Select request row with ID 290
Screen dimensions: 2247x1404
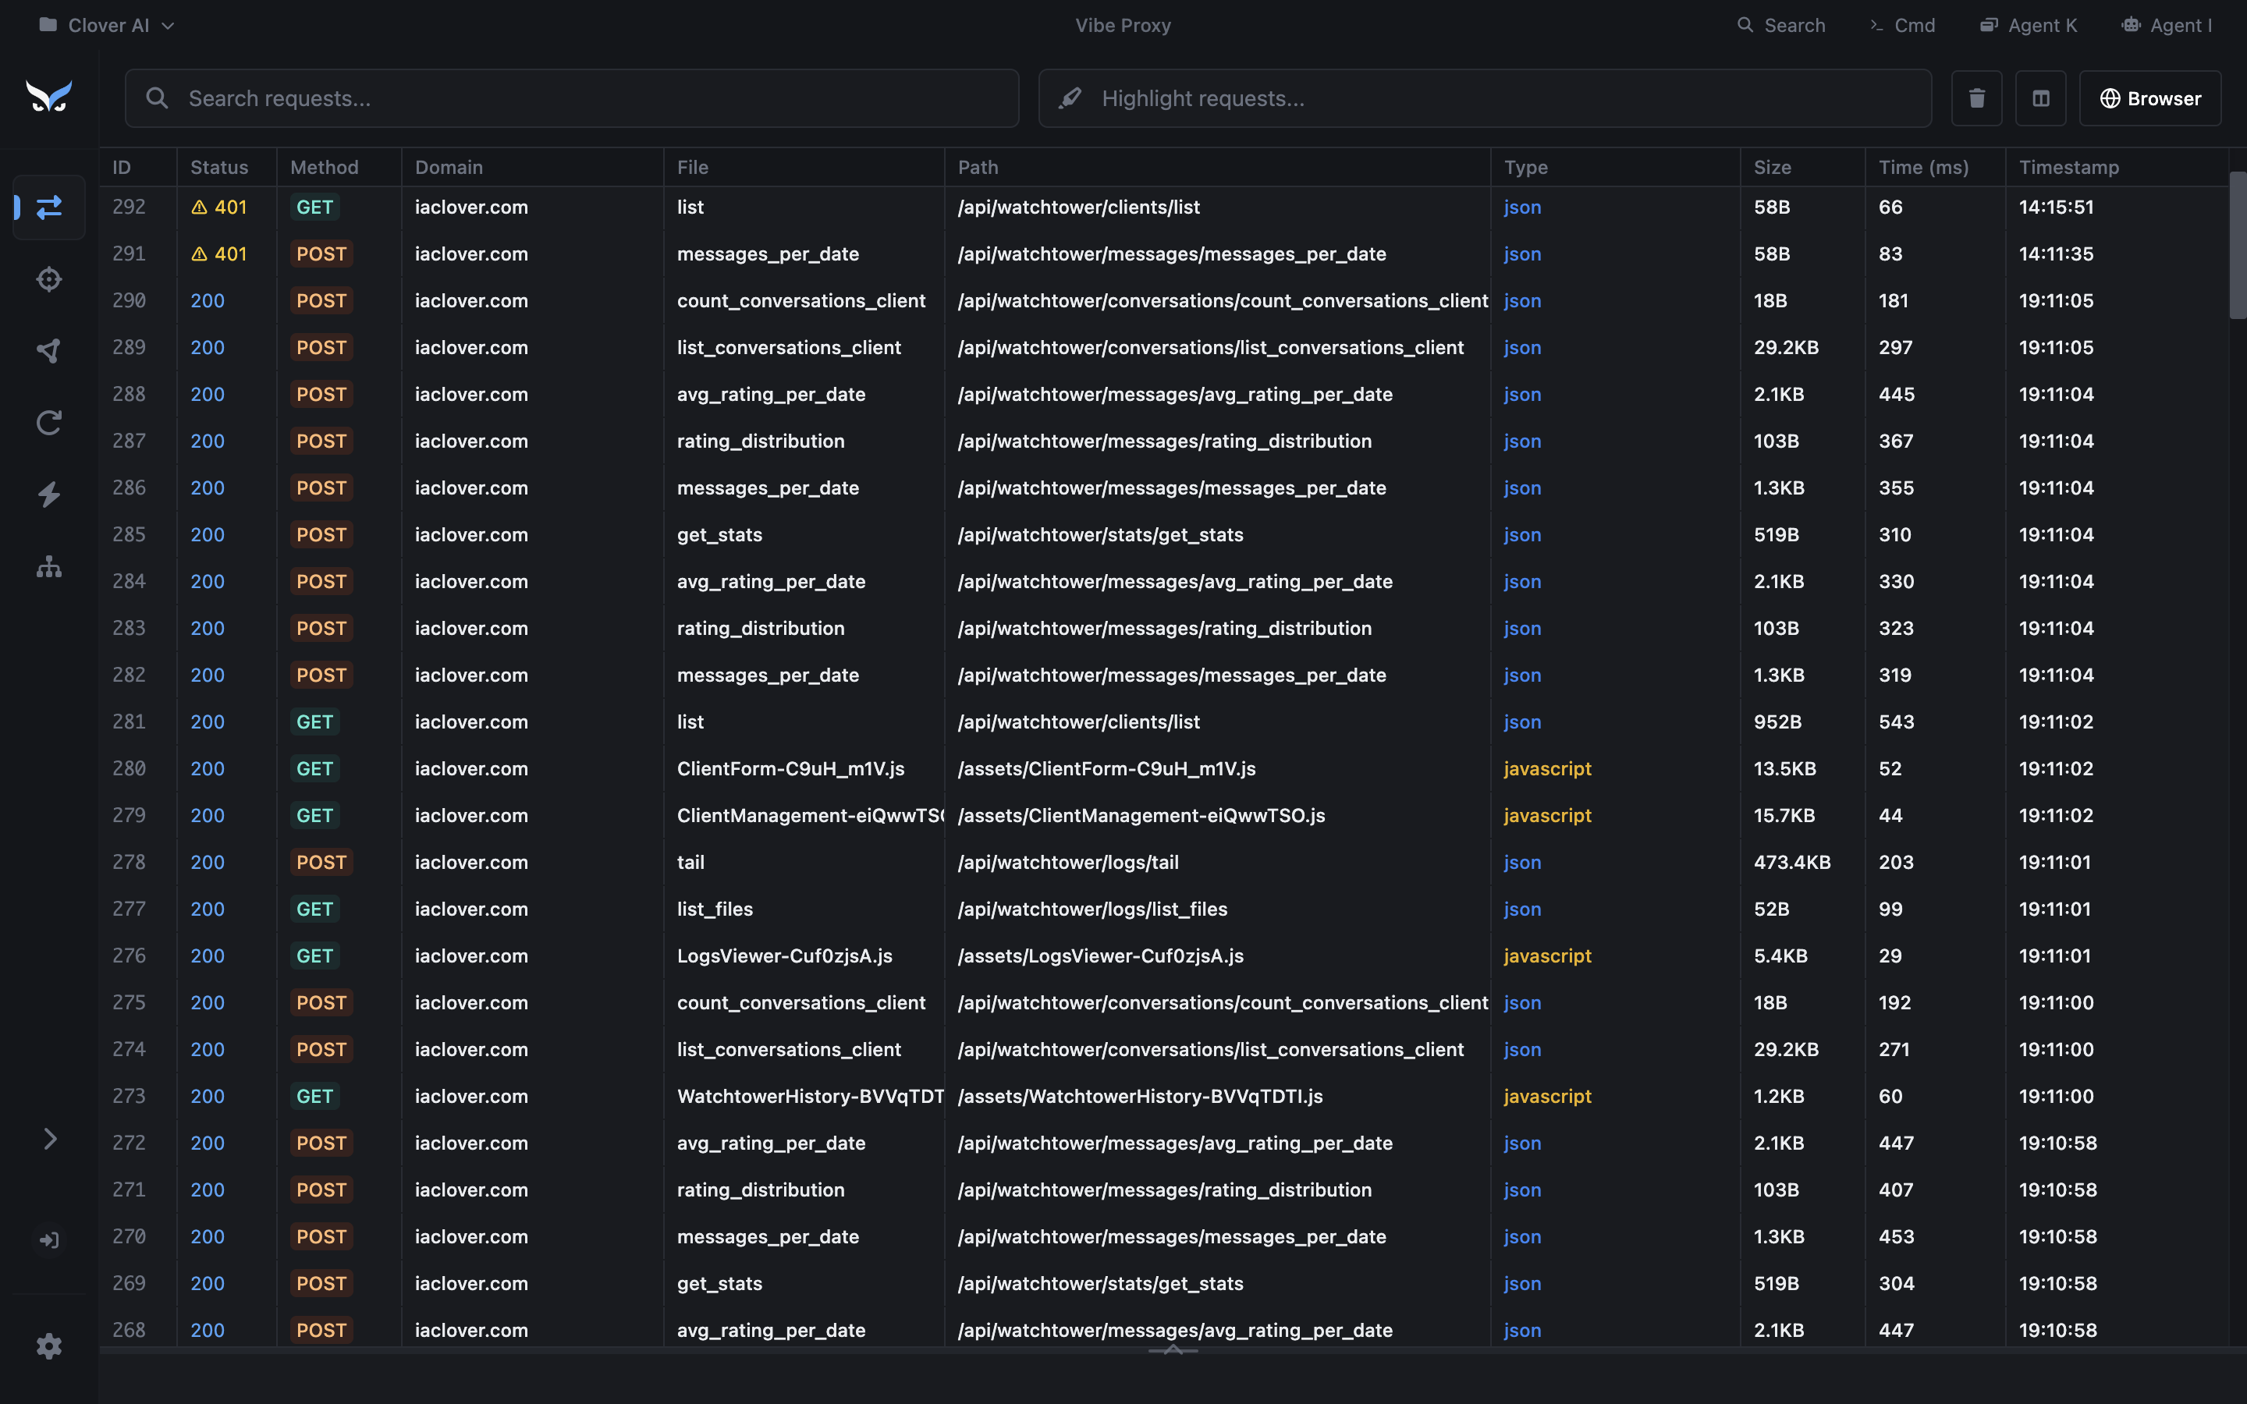pyautogui.click(x=1163, y=301)
